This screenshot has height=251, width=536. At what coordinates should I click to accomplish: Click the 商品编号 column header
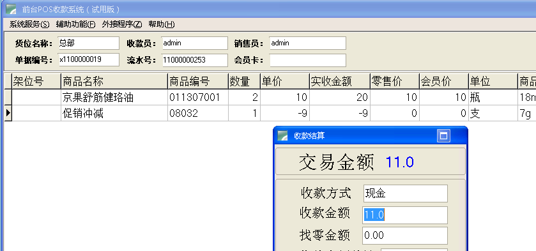click(198, 81)
